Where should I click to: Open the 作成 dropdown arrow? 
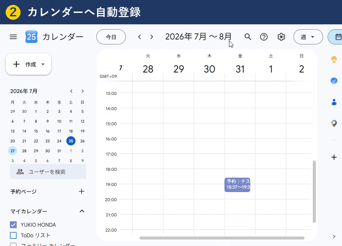[x=43, y=64]
